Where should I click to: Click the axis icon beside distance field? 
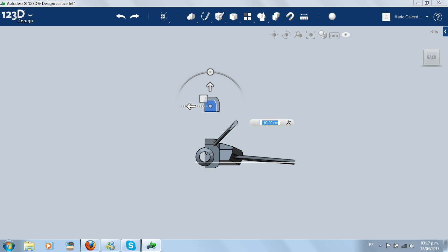[289, 123]
